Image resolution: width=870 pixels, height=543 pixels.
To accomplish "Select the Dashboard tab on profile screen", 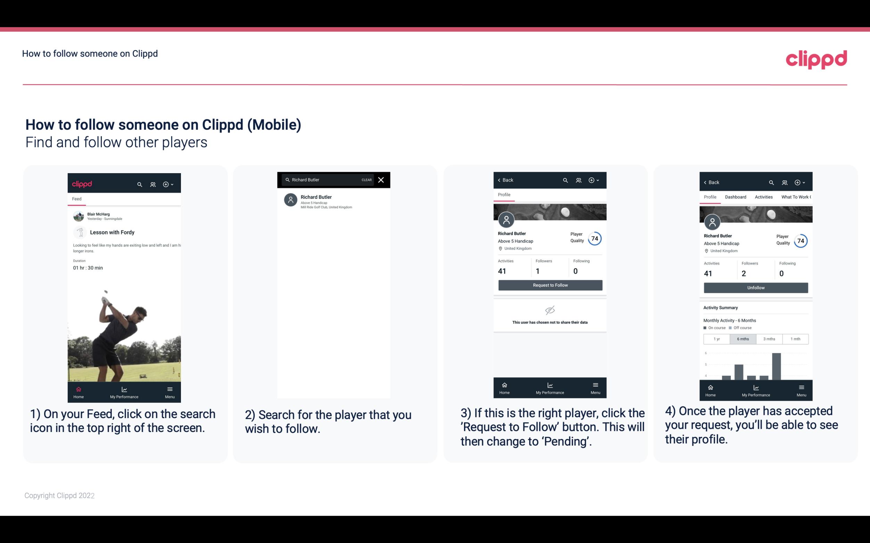I will [736, 196].
